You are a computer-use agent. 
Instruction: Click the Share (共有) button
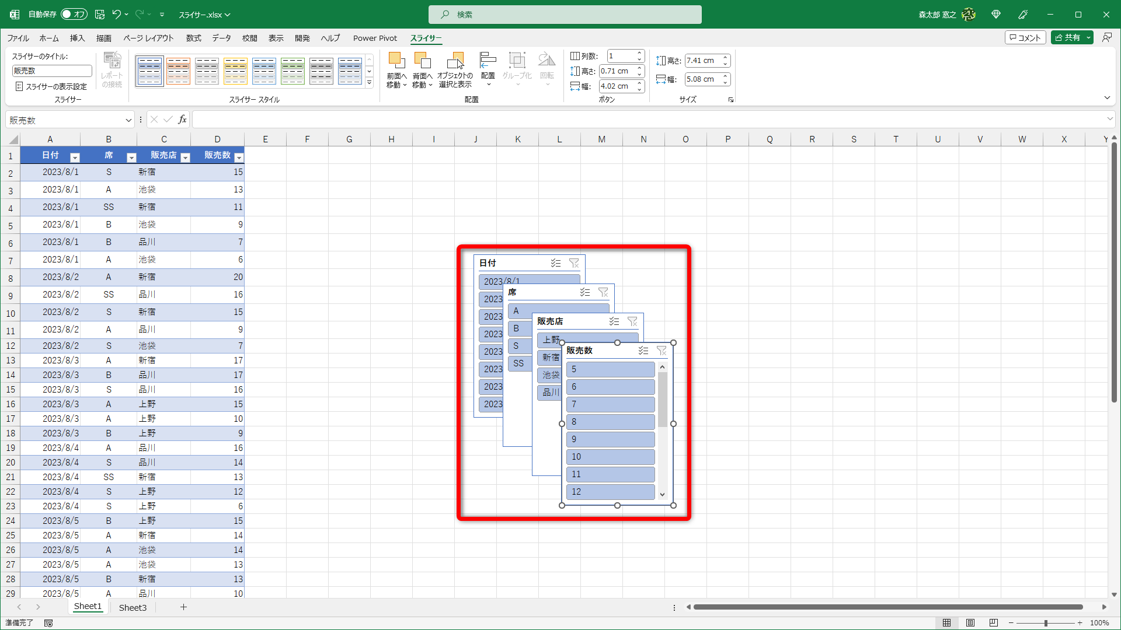pyautogui.click(x=1067, y=37)
